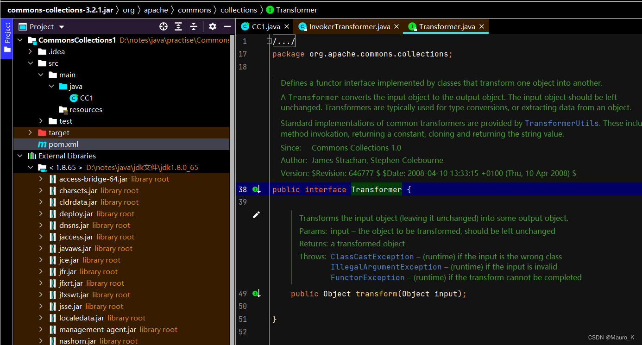Click the Select Opened File locate icon
This screenshot has height=345, width=642.
(164, 26)
